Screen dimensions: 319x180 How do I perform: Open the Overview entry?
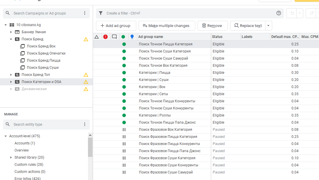pos(22,150)
